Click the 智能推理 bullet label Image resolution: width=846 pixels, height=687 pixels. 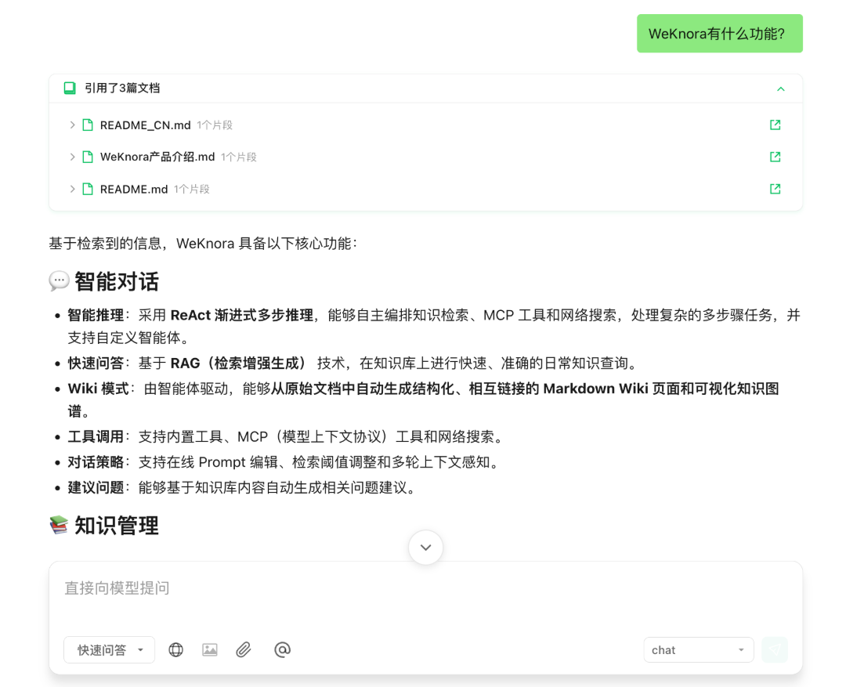(96, 315)
